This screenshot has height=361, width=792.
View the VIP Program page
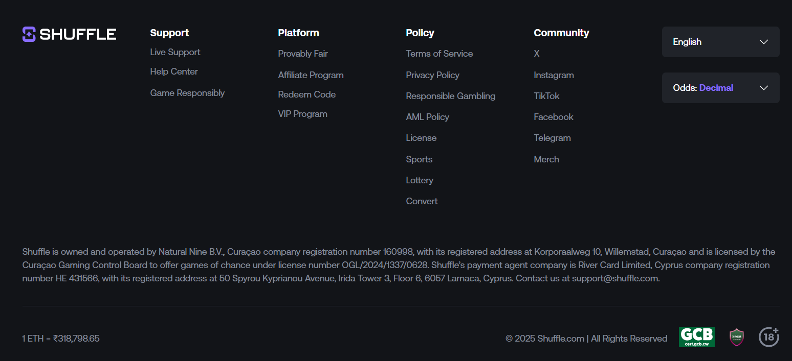302,114
